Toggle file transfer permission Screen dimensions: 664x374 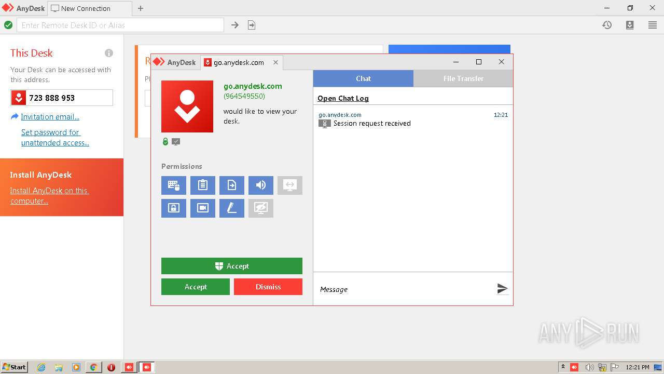232,185
